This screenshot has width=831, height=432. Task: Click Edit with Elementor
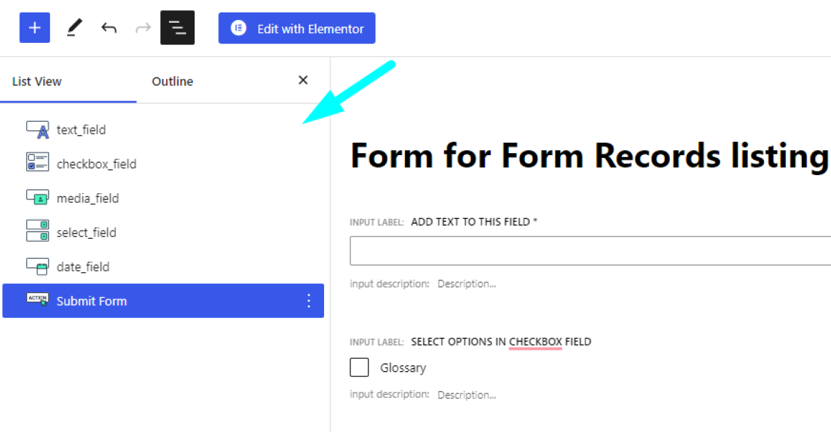(296, 28)
